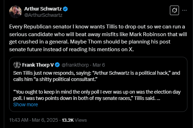Open Arthur Schwartz's profile picture

pos(15,12)
